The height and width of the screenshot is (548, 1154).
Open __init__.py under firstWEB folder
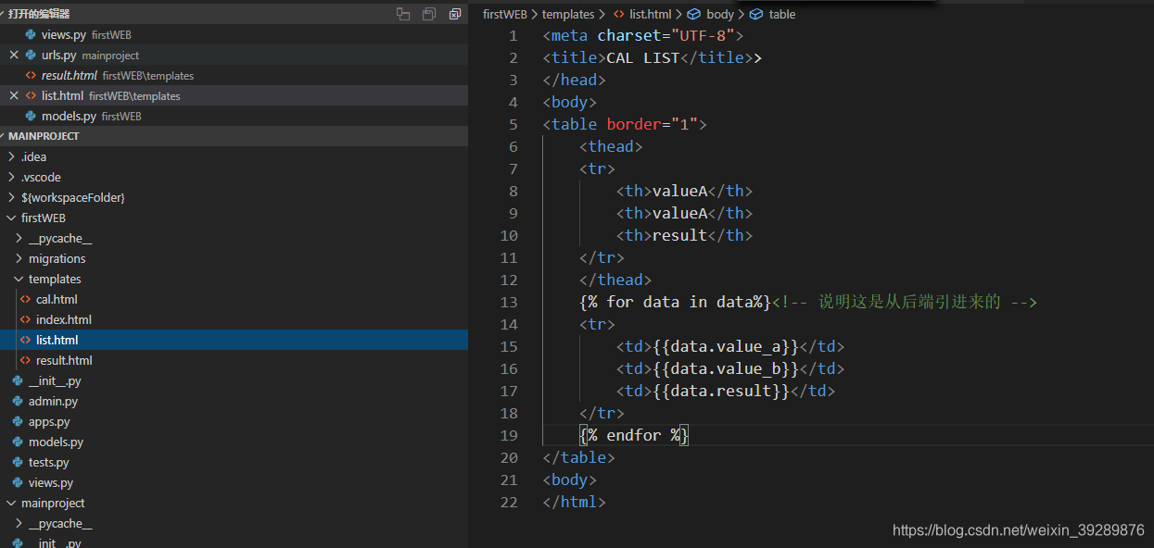coord(234,380)
